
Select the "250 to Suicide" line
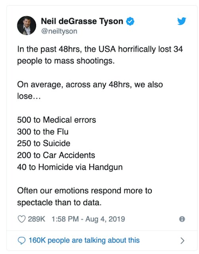click(x=44, y=143)
